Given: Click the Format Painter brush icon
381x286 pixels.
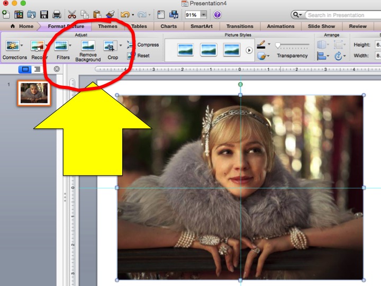Looking at the screenshot, I should (x=110, y=15).
